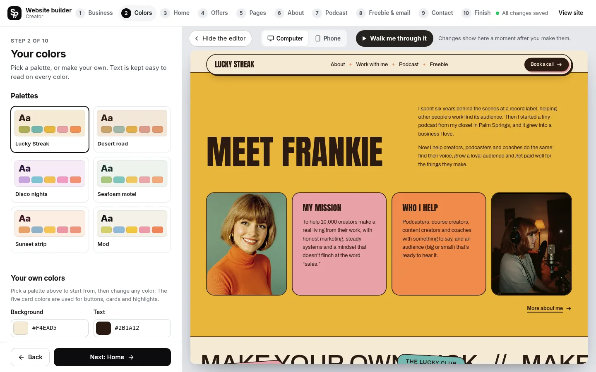Switch preview to Phone view
The width and height of the screenshot is (596, 372).
point(328,38)
